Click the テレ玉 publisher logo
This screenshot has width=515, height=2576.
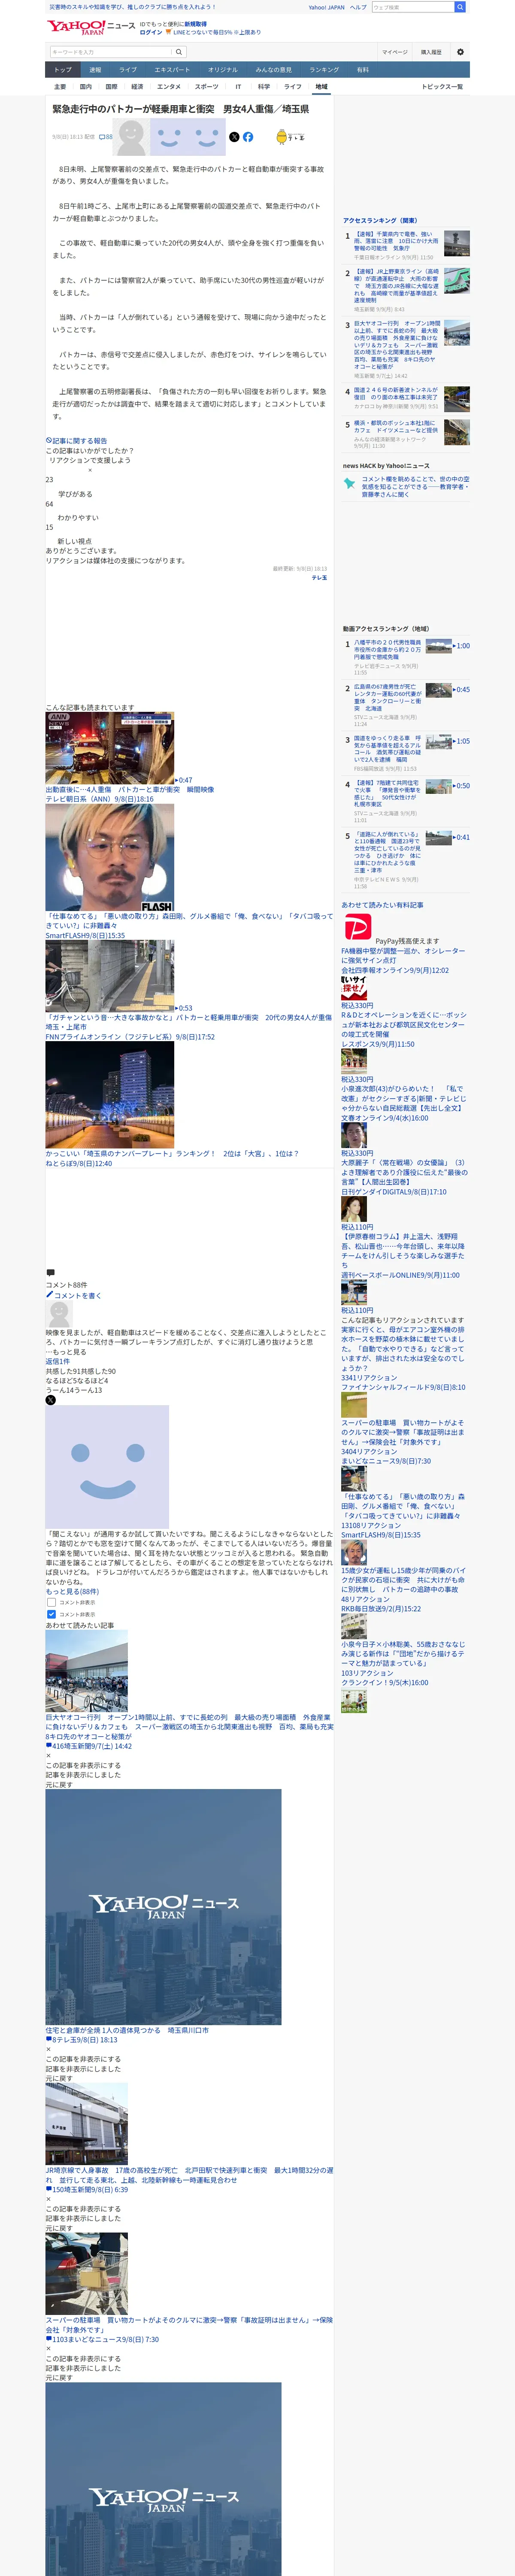[x=290, y=137]
